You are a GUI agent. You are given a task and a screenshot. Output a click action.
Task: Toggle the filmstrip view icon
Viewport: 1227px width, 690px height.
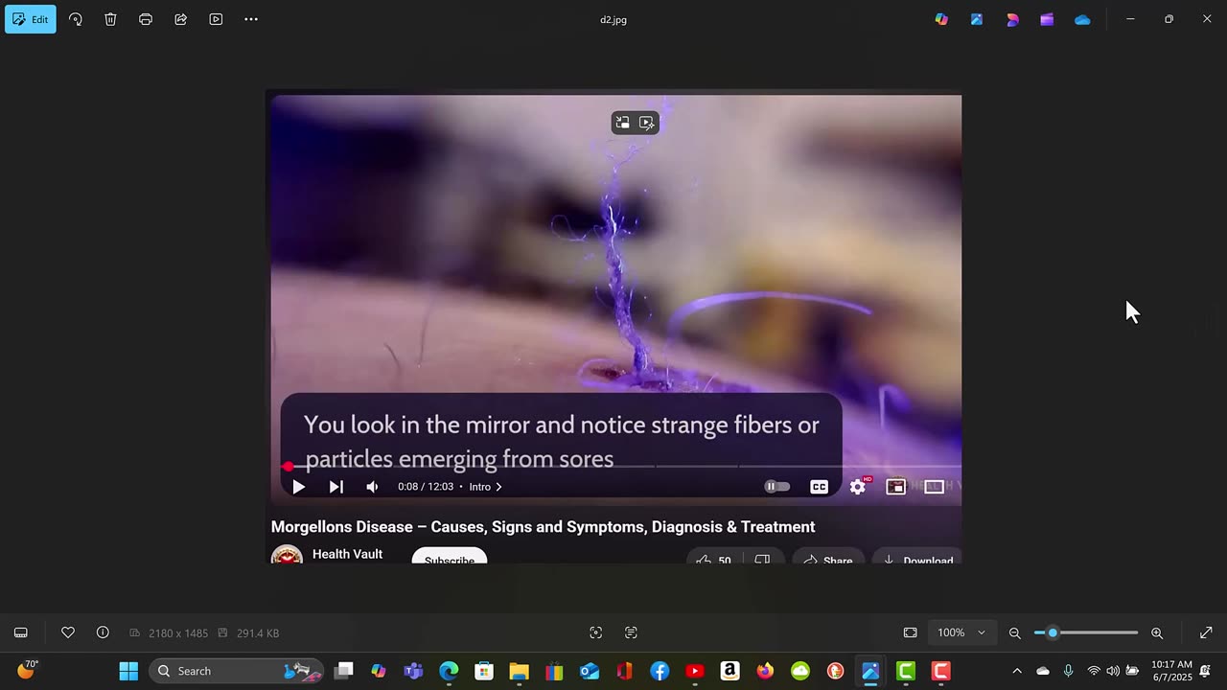click(x=21, y=632)
